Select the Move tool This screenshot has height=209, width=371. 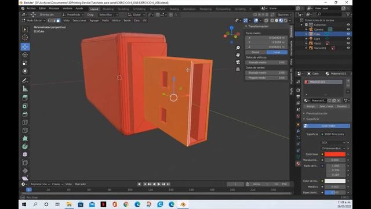click(25, 46)
